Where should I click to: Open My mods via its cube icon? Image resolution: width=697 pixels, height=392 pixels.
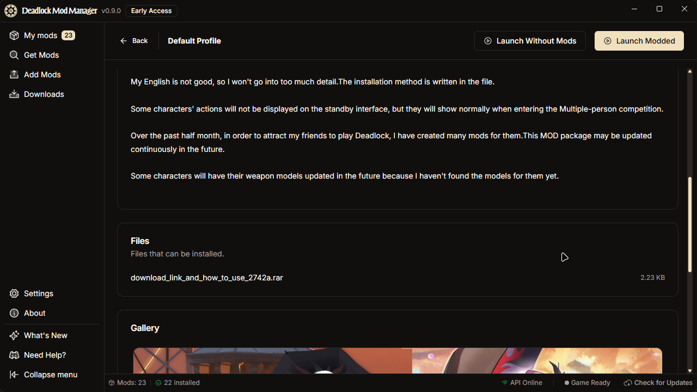14,35
